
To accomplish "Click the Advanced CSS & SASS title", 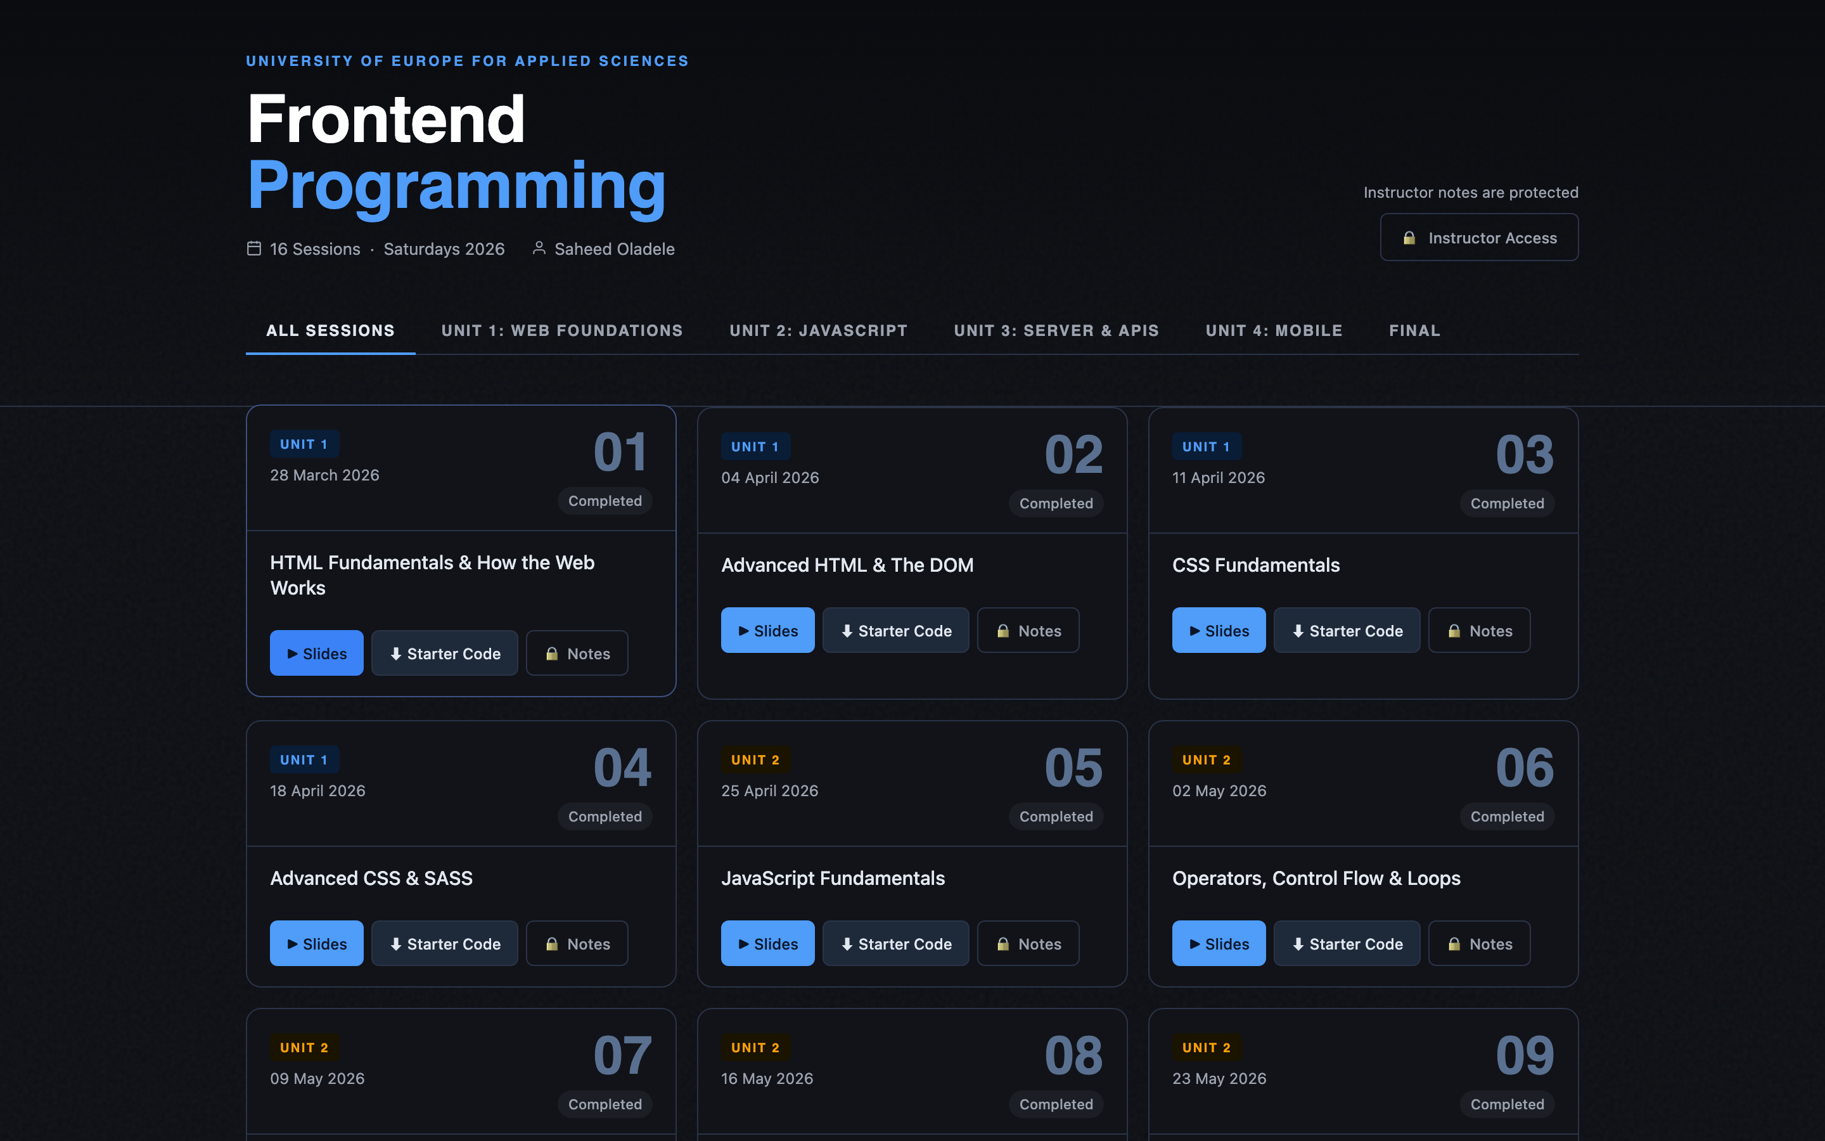I will tap(371, 879).
